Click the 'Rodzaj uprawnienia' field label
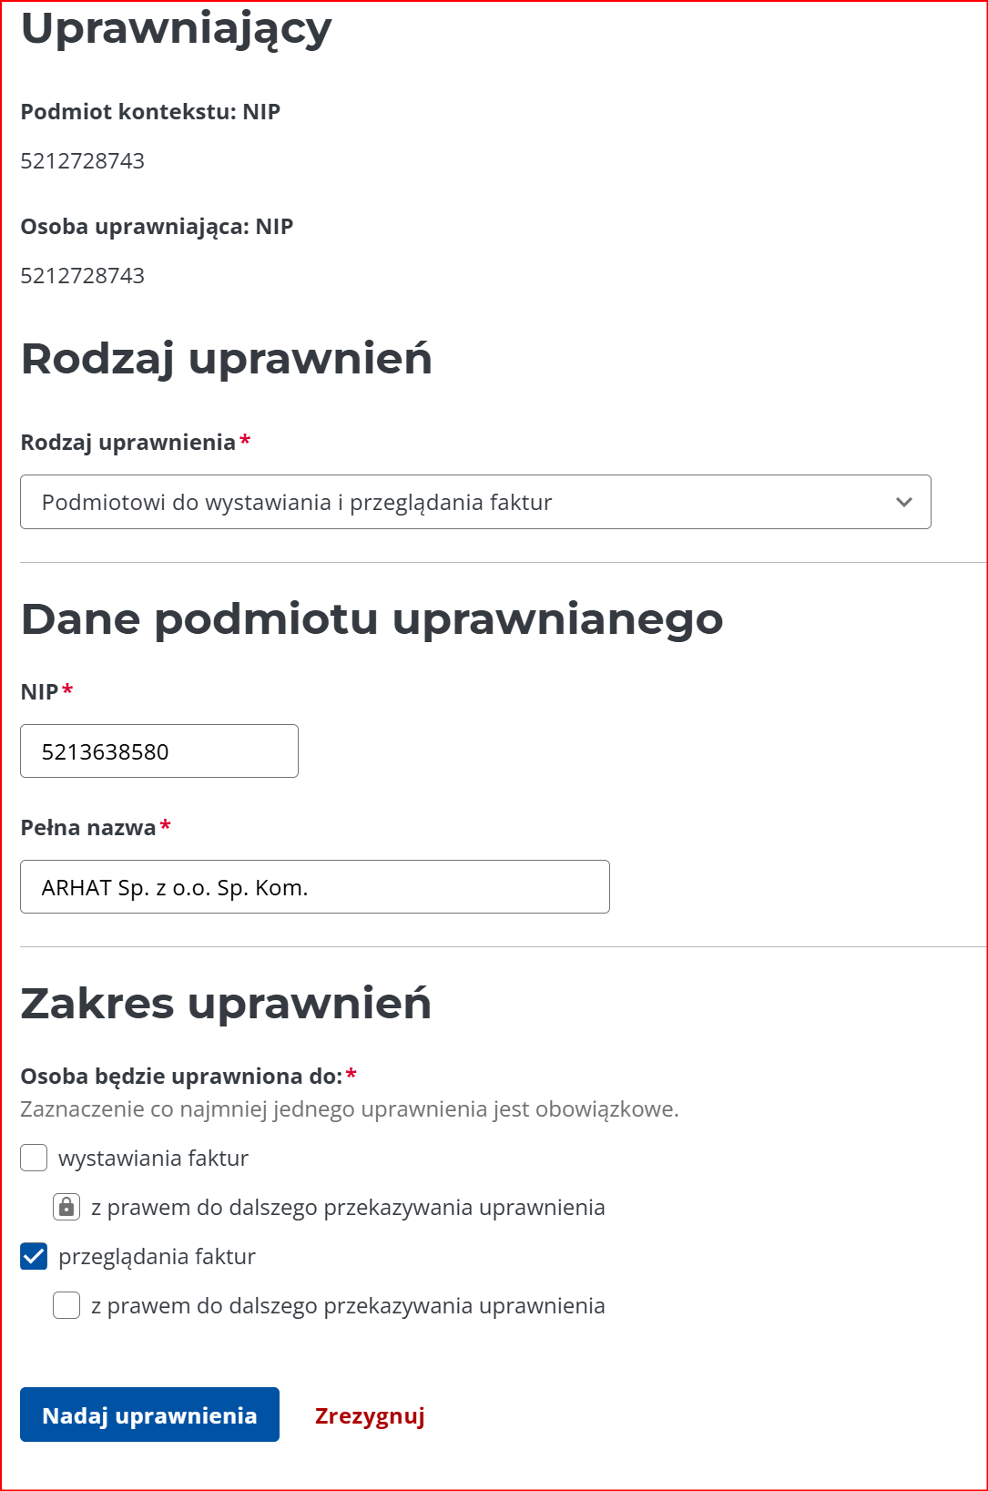 (127, 443)
